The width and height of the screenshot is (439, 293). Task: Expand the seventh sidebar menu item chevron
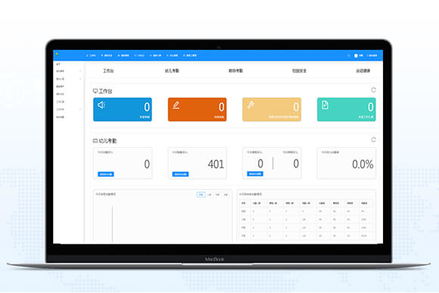(x=80, y=109)
